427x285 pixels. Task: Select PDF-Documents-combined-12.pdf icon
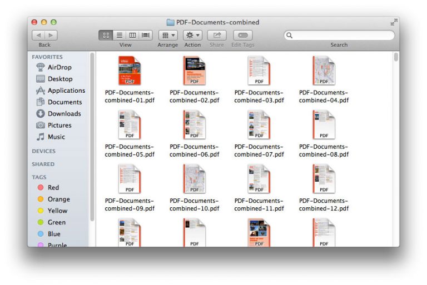point(324,179)
